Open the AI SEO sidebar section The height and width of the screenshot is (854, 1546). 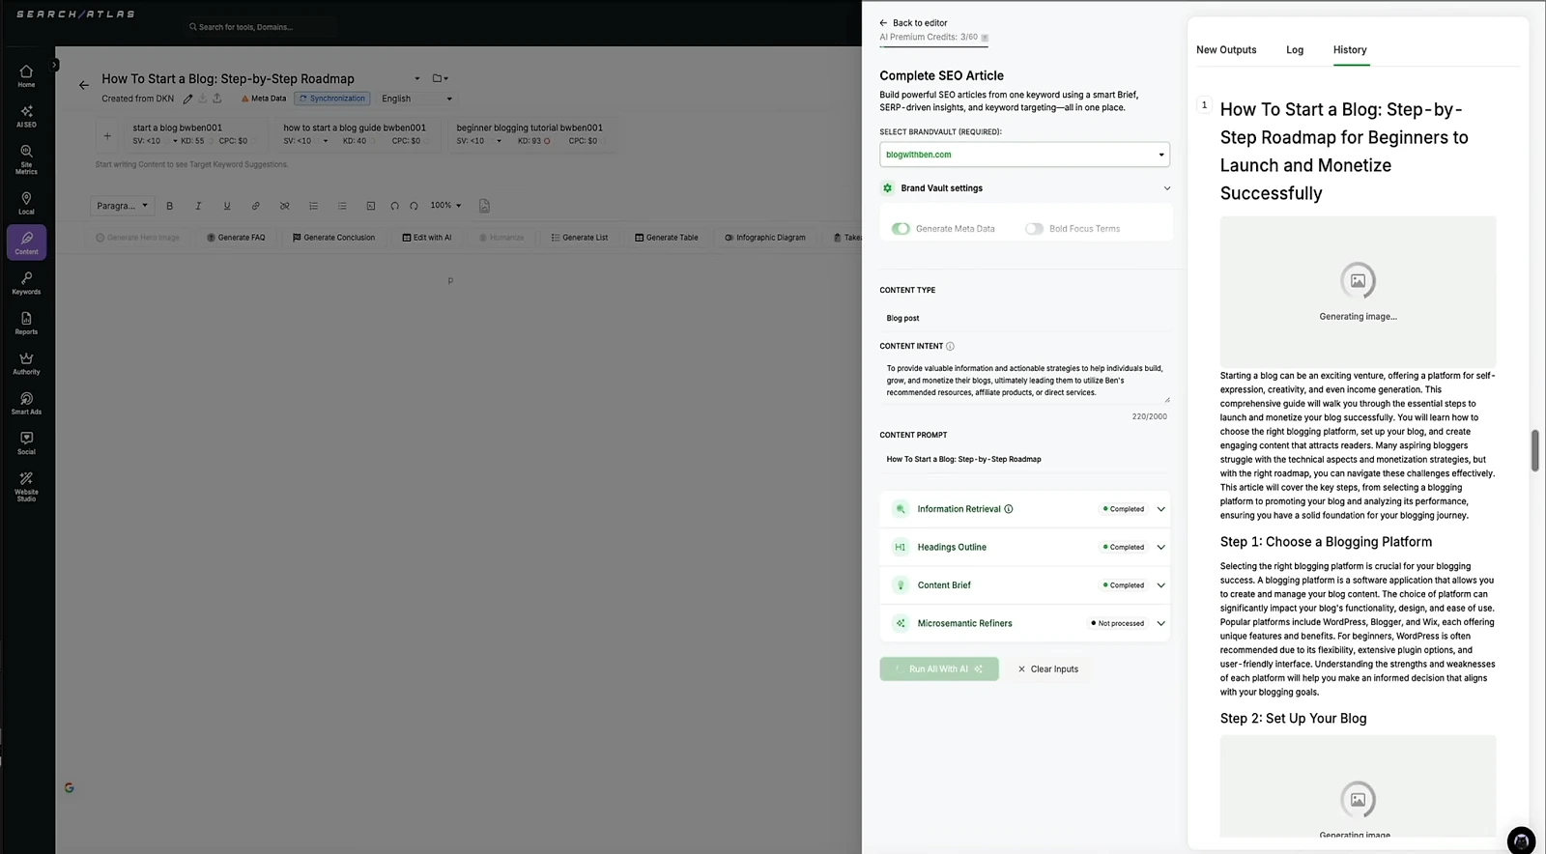(x=26, y=116)
